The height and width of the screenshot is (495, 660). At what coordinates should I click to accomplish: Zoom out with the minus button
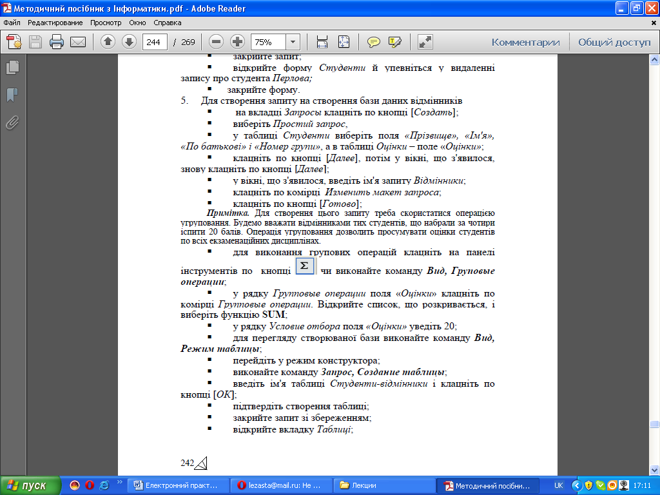coord(216,42)
